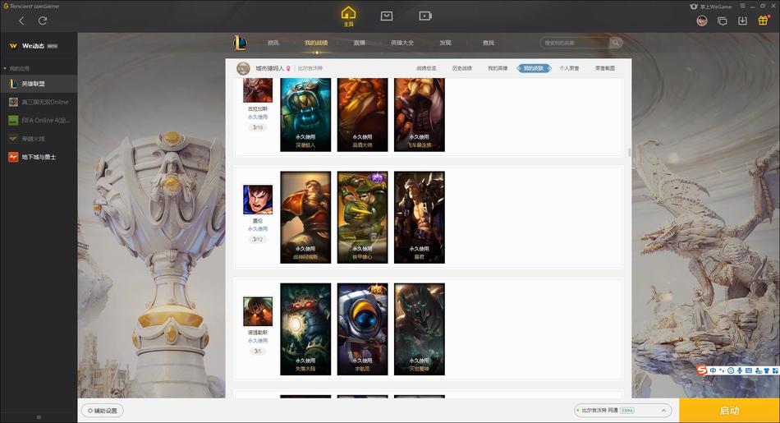Image resolution: width=780 pixels, height=423 pixels.
Task: Open the store bag icon in top bar
Action: pyautogui.click(x=387, y=16)
